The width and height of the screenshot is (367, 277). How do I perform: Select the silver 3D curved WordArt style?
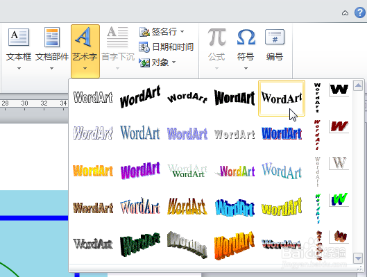(187, 244)
